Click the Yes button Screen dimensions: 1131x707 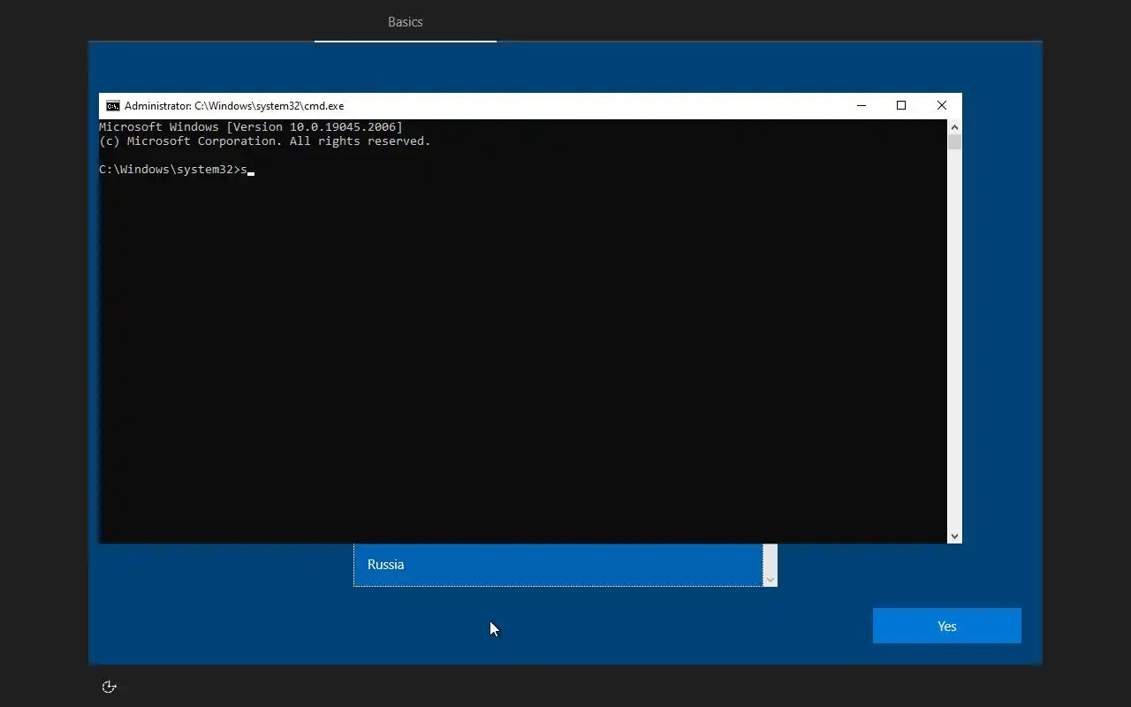[947, 626]
